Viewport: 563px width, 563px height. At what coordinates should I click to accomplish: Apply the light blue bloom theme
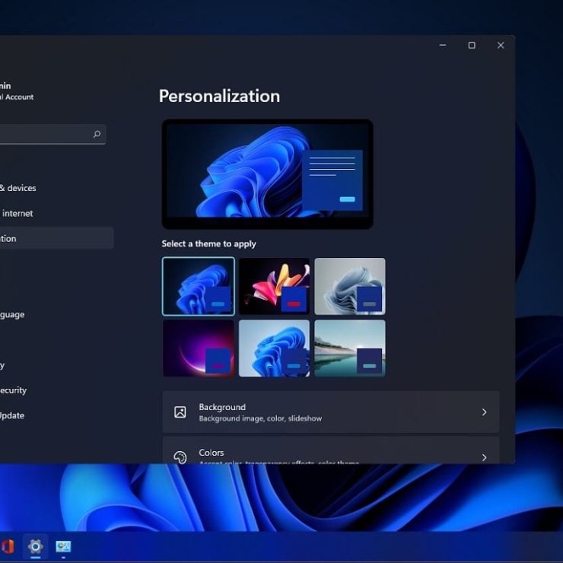[x=274, y=348]
